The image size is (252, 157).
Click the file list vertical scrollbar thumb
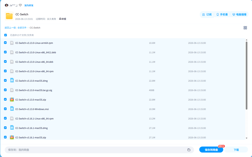point(246,76)
